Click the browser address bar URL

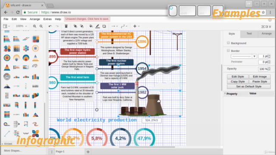point(56,12)
